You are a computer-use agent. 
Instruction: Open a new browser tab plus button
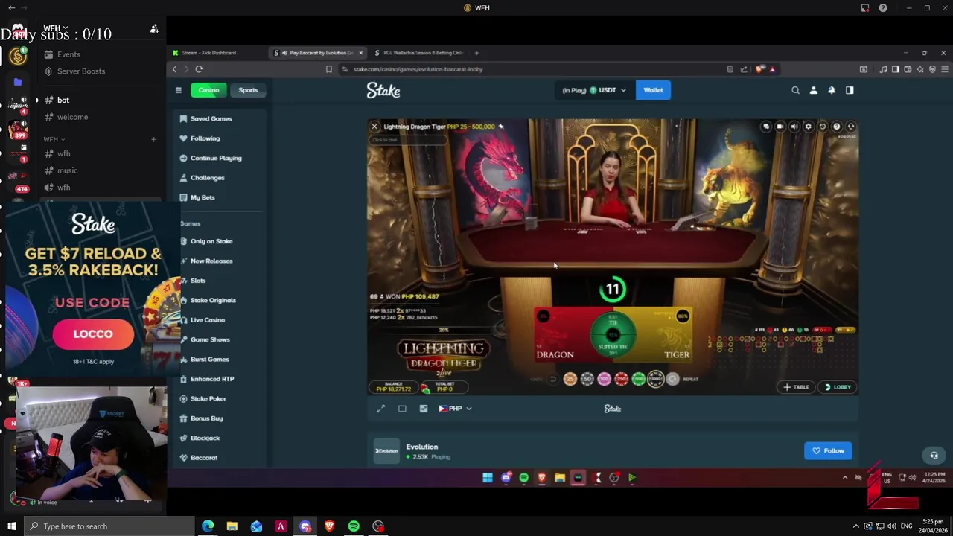click(x=477, y=53)
